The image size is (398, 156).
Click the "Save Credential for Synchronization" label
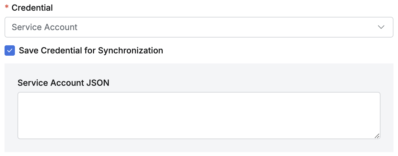(91, 50)
